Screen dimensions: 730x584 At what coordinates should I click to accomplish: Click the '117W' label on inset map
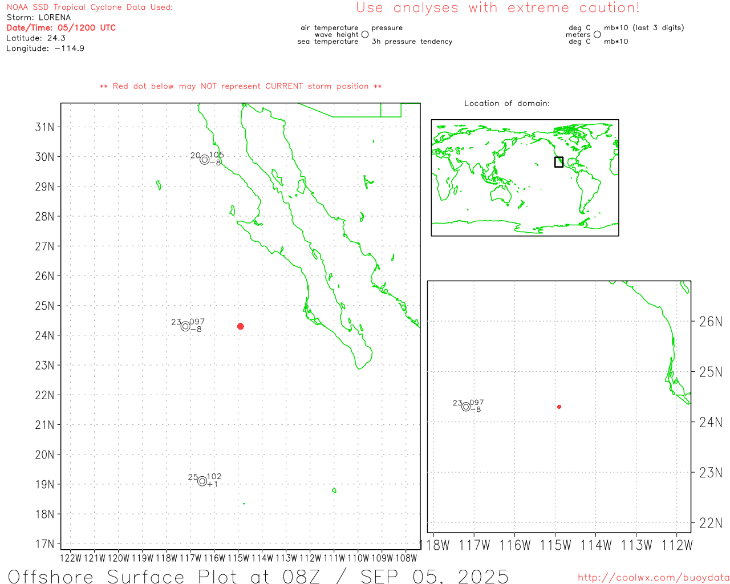tap(474, 545)
